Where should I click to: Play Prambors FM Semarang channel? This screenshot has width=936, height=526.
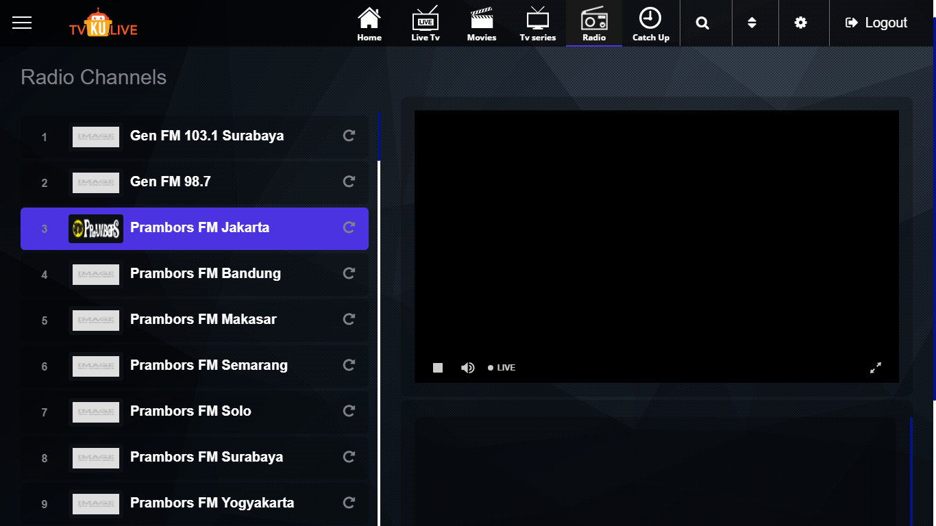pyautogui.click(x=195, y=366)
